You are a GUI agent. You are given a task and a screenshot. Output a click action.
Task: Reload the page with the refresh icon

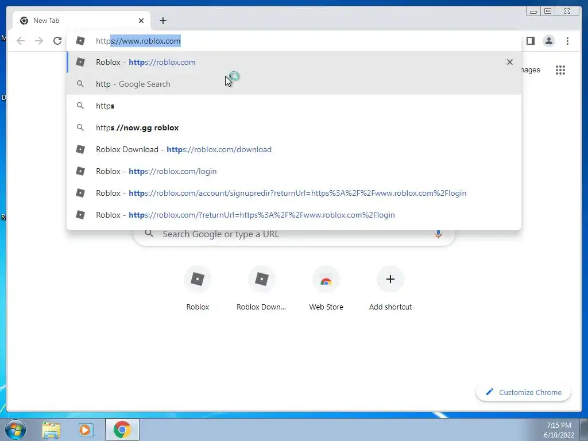tap(57, 41)
